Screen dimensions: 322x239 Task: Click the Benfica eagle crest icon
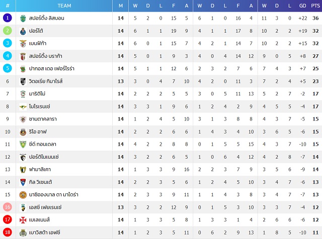click(23, 44)
